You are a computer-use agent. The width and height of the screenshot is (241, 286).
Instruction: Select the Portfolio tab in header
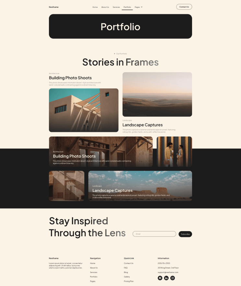click(x=127, y=7)
